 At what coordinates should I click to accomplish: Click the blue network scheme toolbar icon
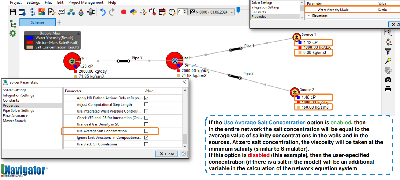(x=32, y=12)
